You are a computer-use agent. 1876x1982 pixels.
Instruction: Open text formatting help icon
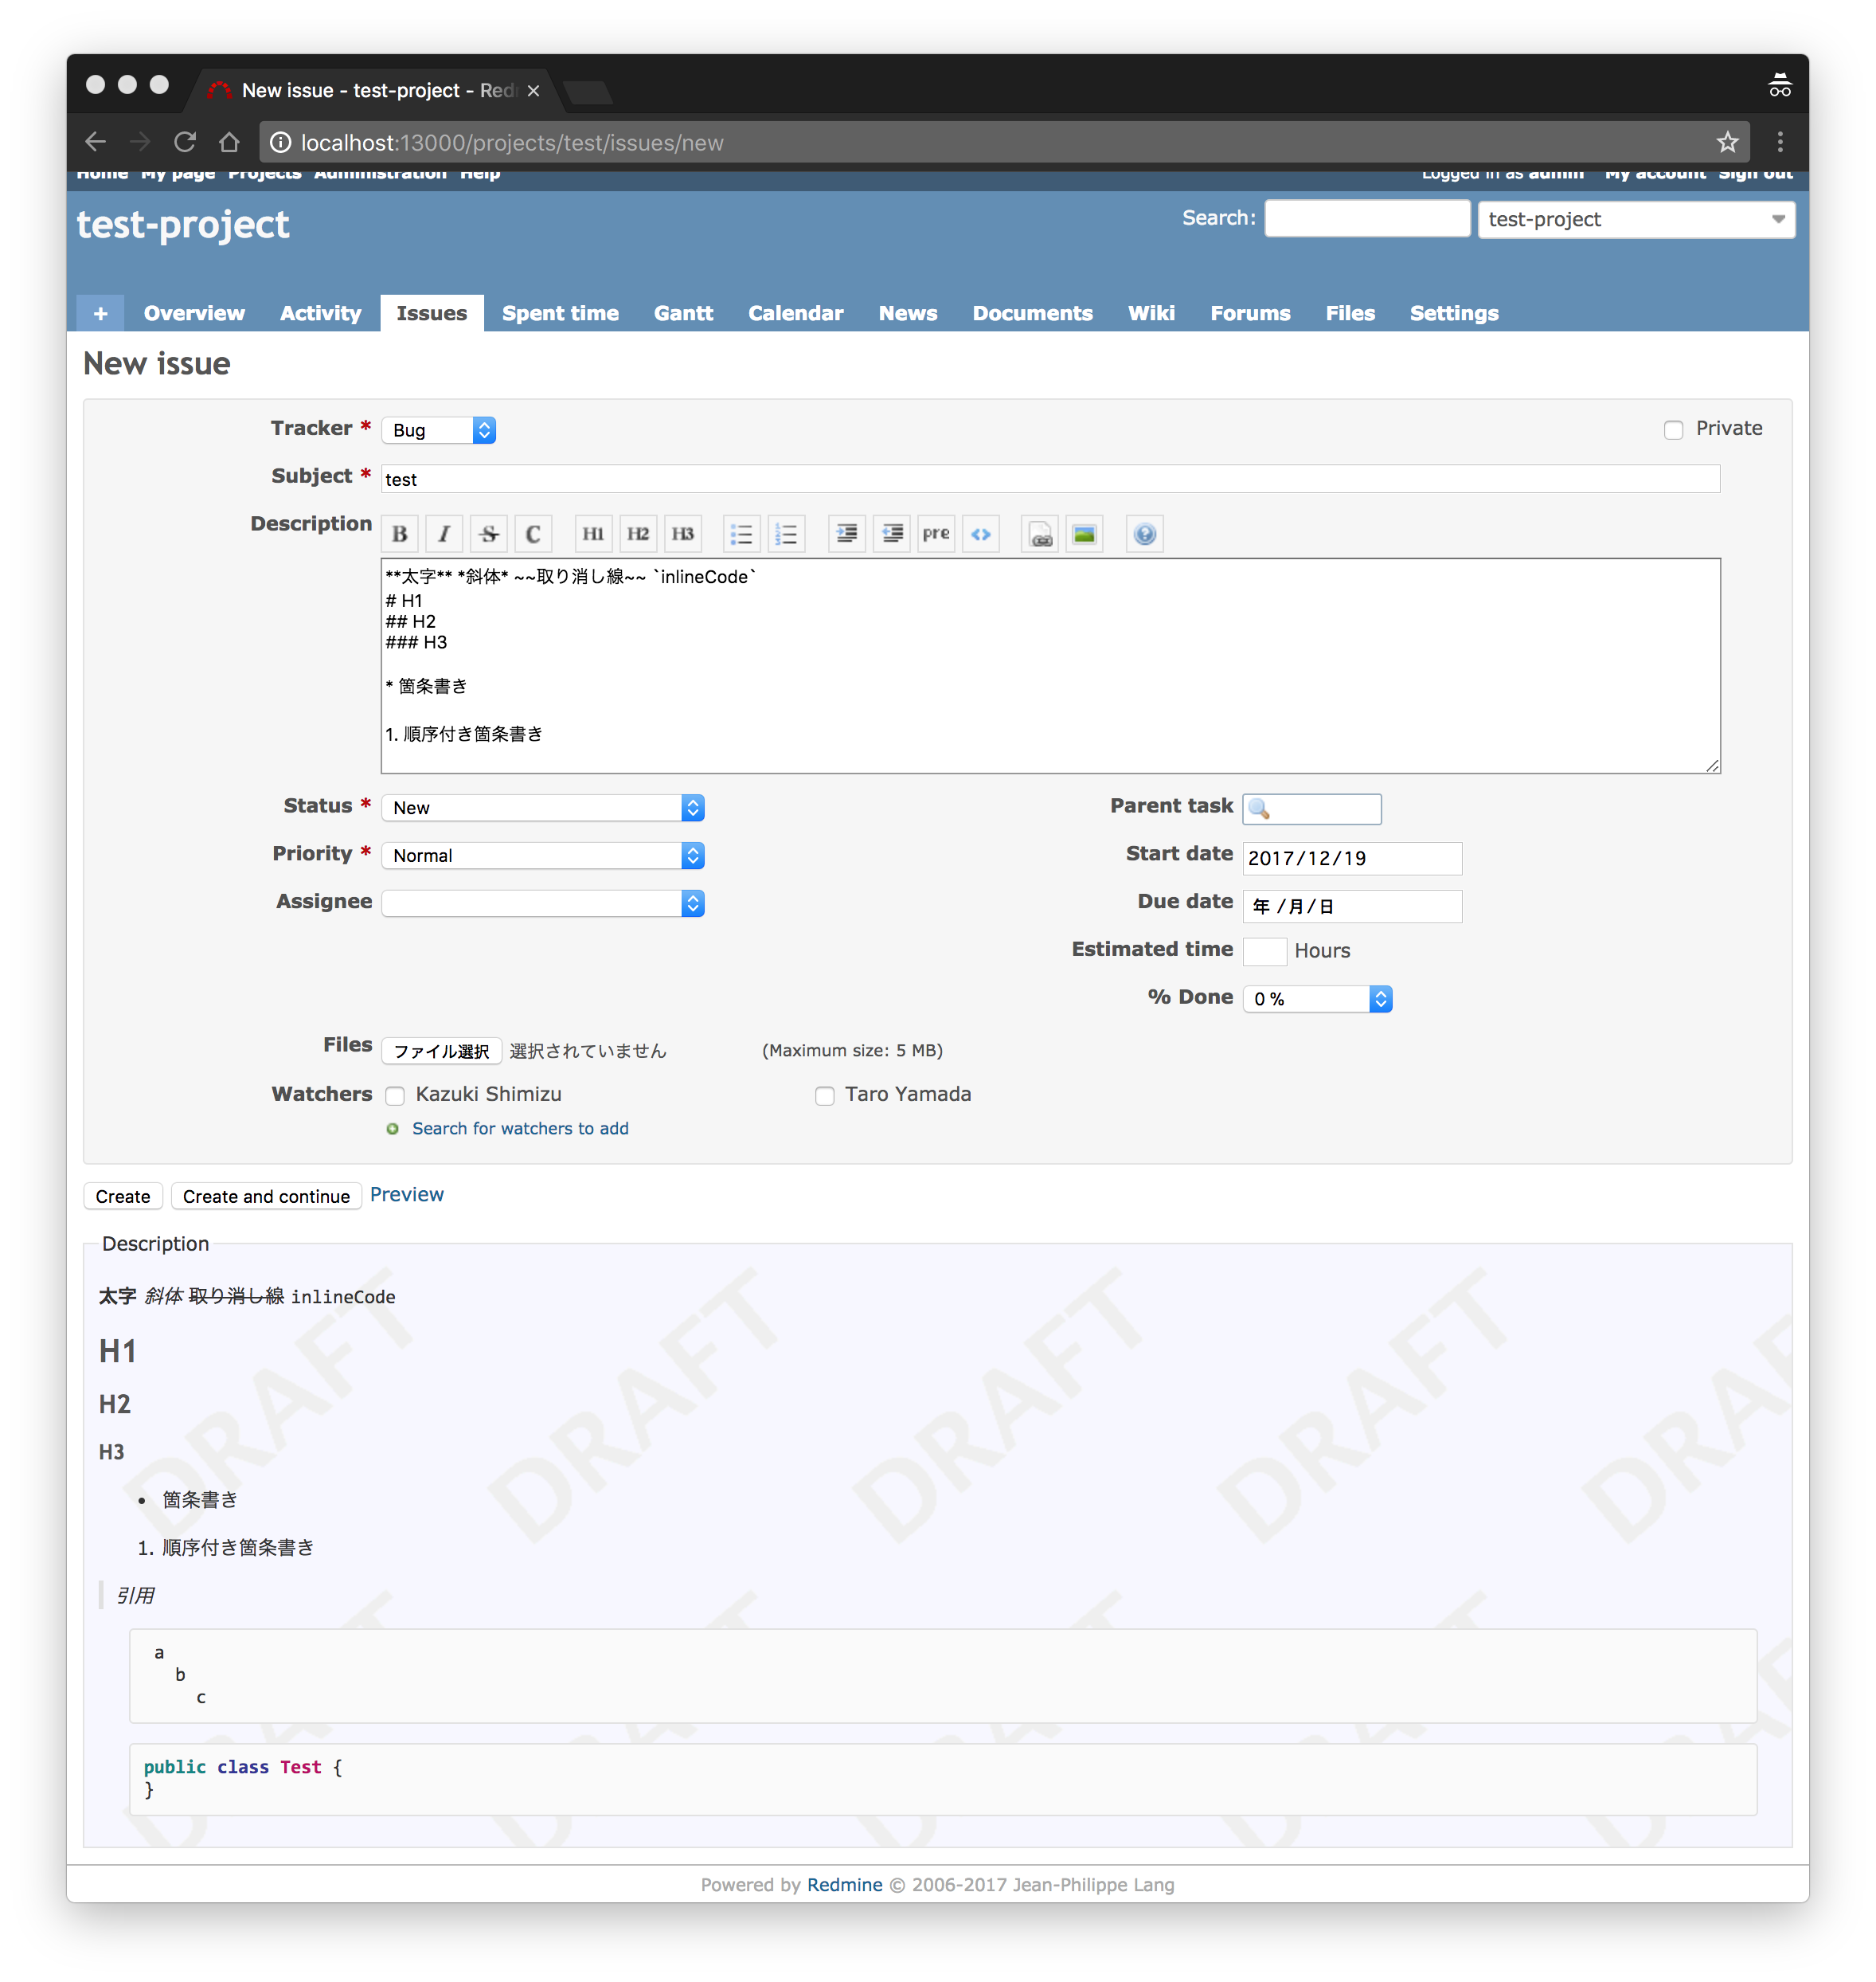[x=1145, y=535]
